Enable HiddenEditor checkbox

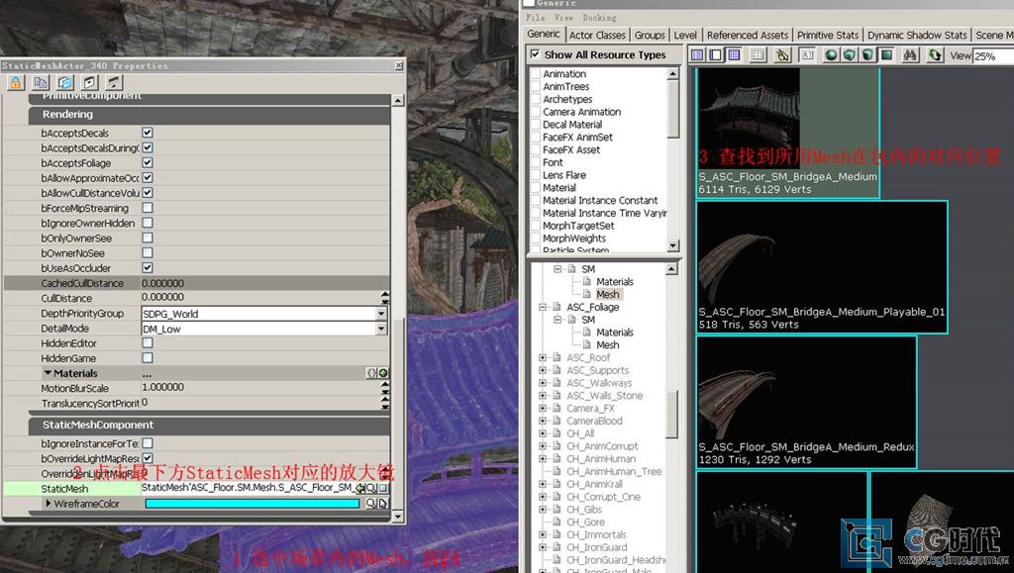coord(148,343)
